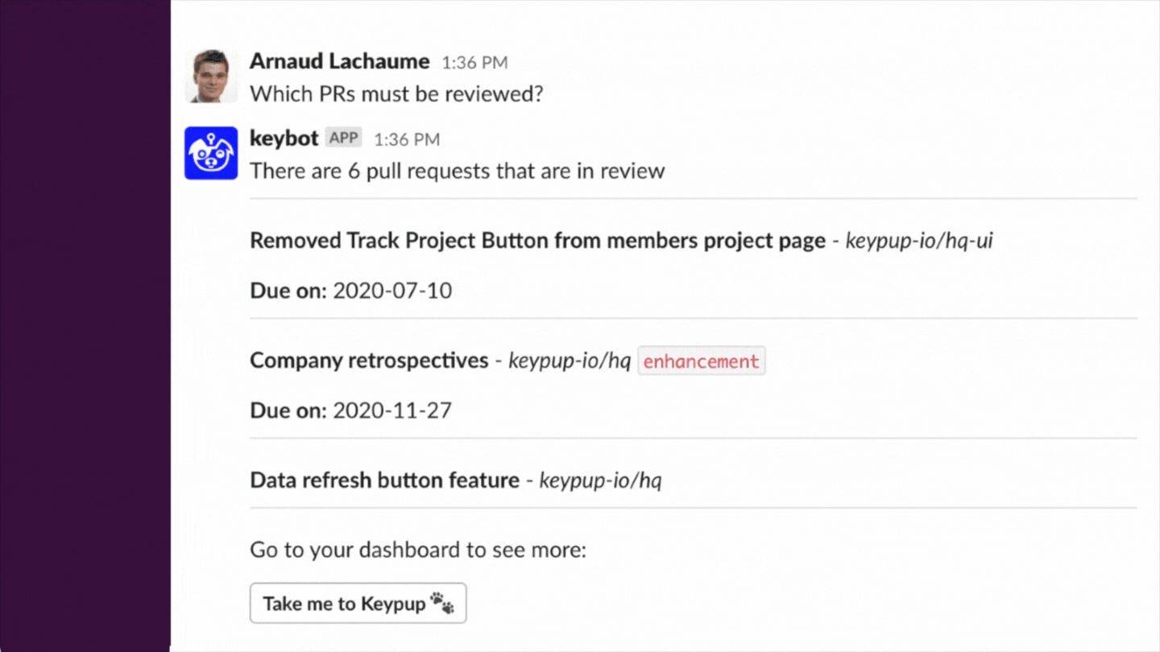Click the keypup-io/hq repo next to Company retrospectives

(x=569, y=361)
